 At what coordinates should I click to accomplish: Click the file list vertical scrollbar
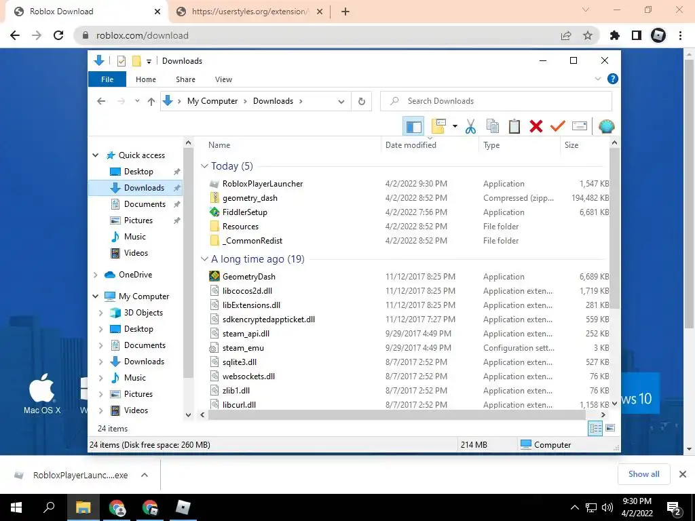click(x=614, y=228)
